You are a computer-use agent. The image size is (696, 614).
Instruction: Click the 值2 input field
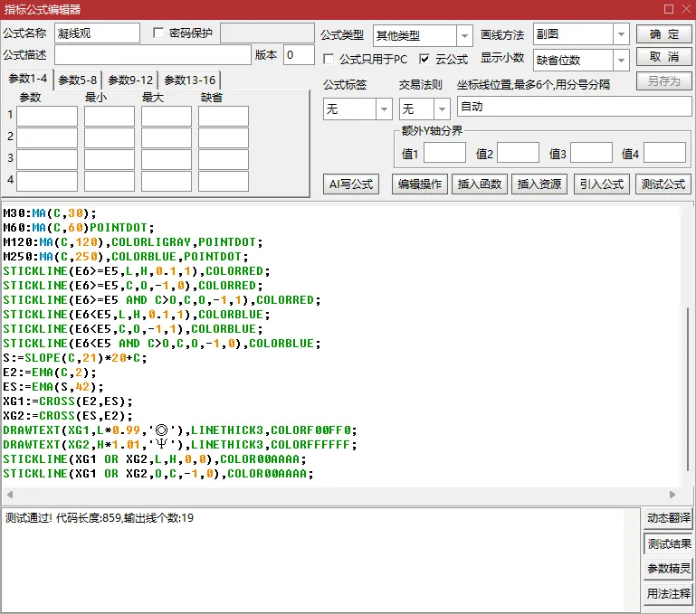coord(518,153)
